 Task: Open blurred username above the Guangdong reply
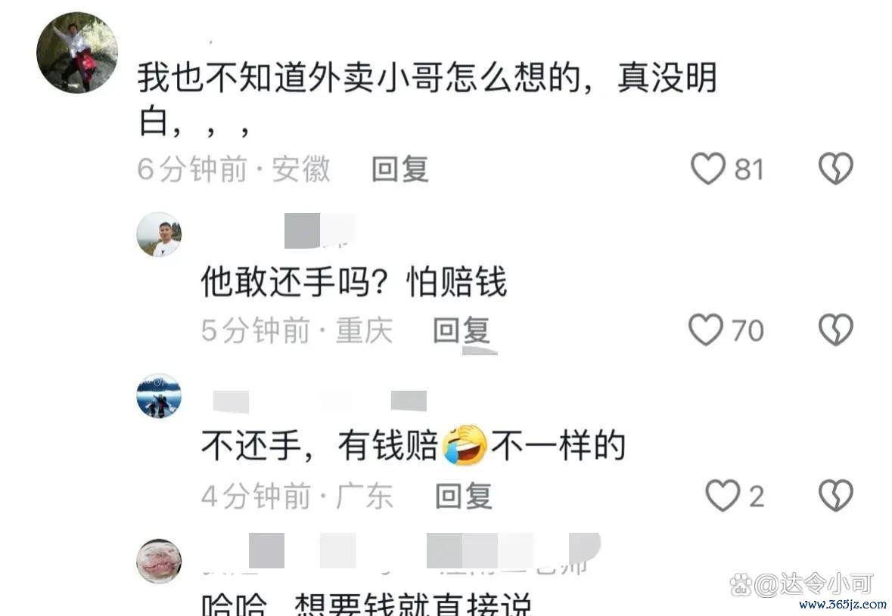tap(320, 401)
